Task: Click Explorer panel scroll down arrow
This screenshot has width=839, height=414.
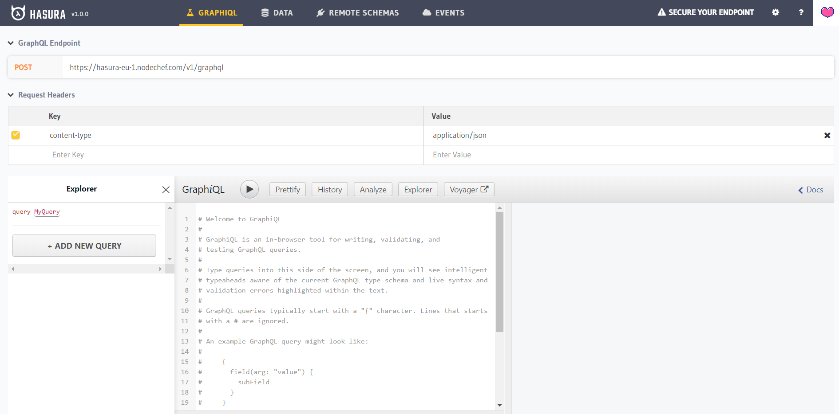Action: (170, 259)
